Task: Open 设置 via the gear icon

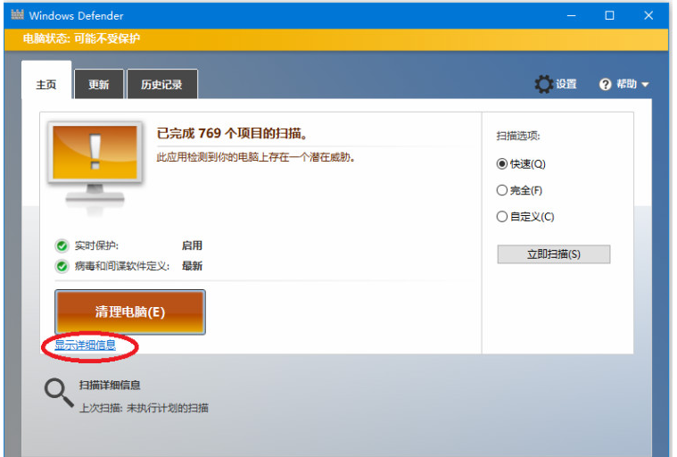Action: click(x=543, y=84)
